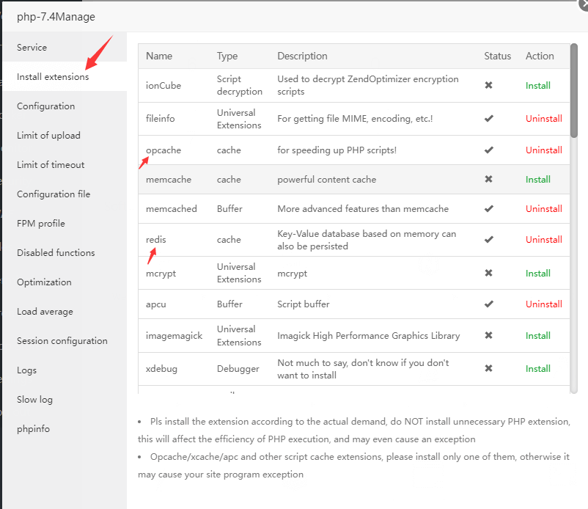The width and height of the screenshot is (588, 509).
Task: Click 'powerful content cache' description
Action: pos(326,179)
